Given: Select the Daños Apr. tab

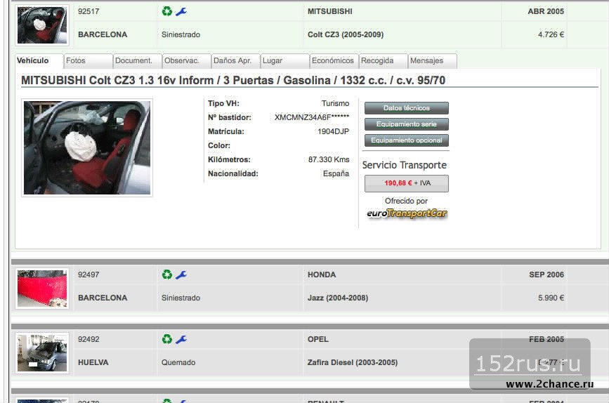Looking at the screenshot, I should click(x=235, y=61).
